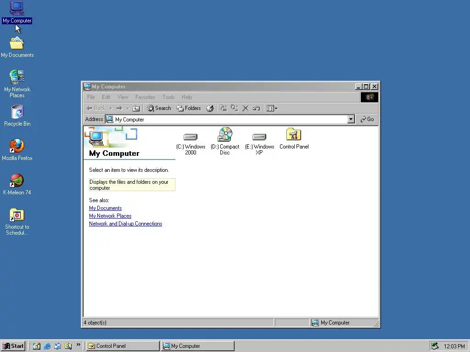Click the 12:03 PM clock
Viewport: 470px width, 352px height.
(x=454, y=346)
